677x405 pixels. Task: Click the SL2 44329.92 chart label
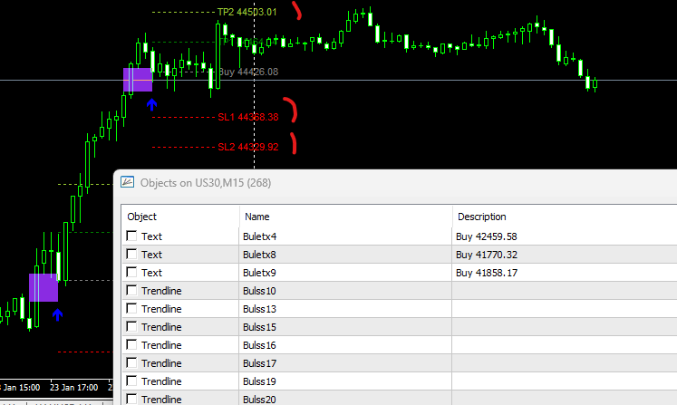pos(248,147)
